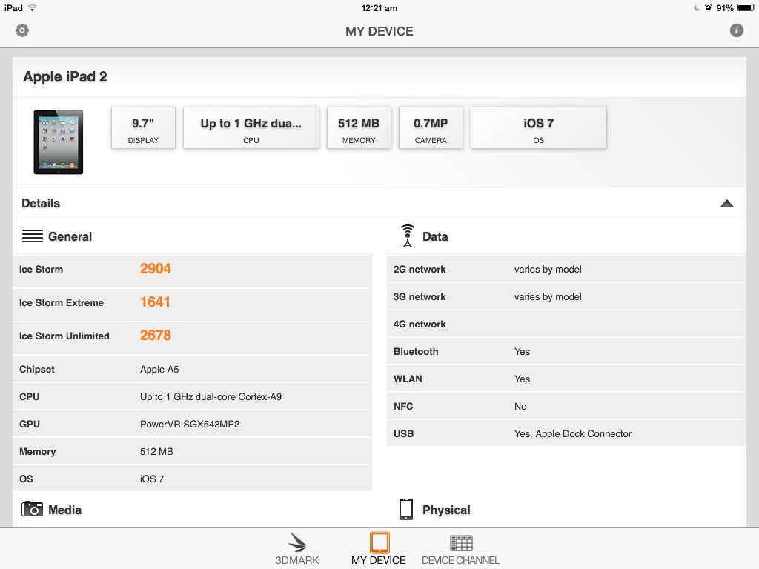Image resolution: width=759 pixels, height=569 pixels.
Task: Tap the iPad 2 device thumbnail
Action: pos(58,142)
